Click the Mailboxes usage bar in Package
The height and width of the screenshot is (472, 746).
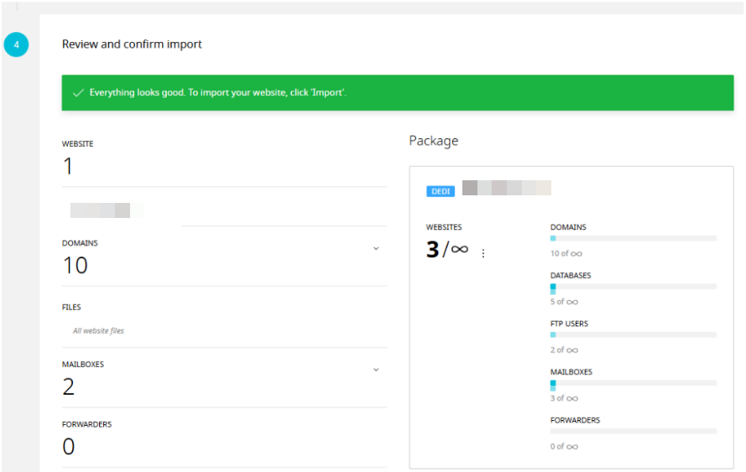[x=634, y=383]
